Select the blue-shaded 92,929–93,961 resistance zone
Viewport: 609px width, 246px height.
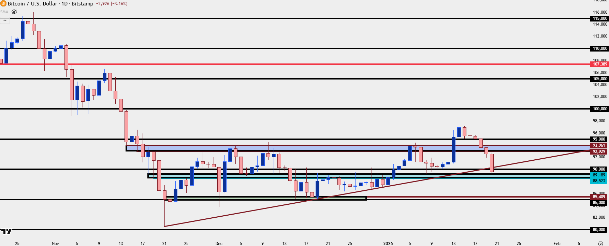[358, 148]
